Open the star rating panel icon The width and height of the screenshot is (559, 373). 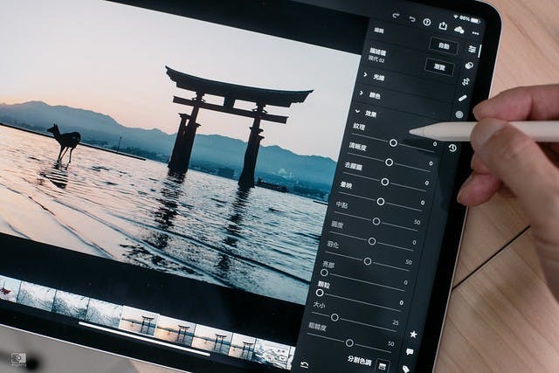(413, 334)
